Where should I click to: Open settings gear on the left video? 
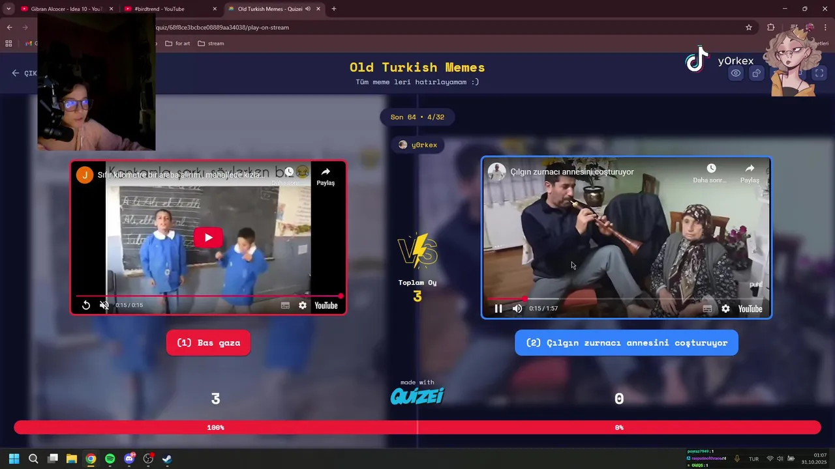pyautogui.click(x=303, y=305)
